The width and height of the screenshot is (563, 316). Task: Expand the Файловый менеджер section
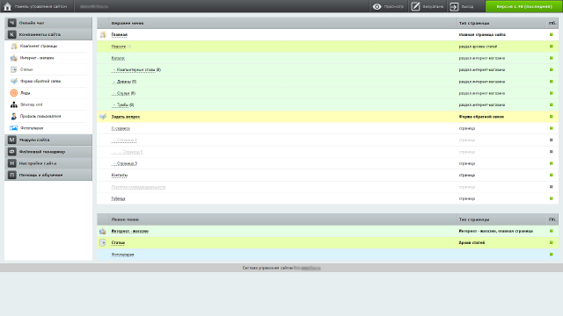[x=48, y=152]
